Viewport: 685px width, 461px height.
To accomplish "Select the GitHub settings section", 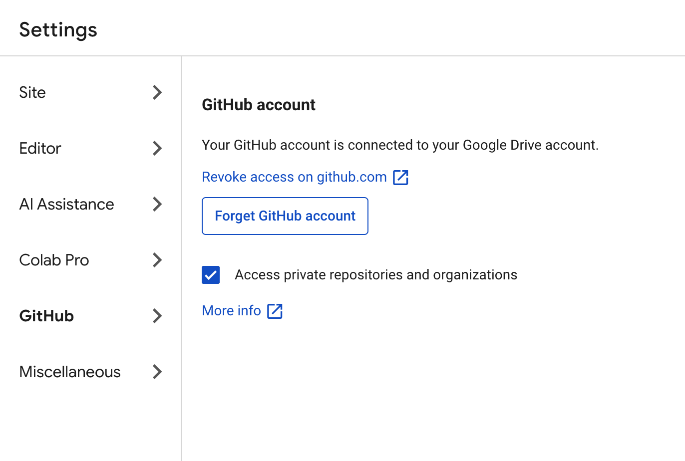I will coord(90,316).
